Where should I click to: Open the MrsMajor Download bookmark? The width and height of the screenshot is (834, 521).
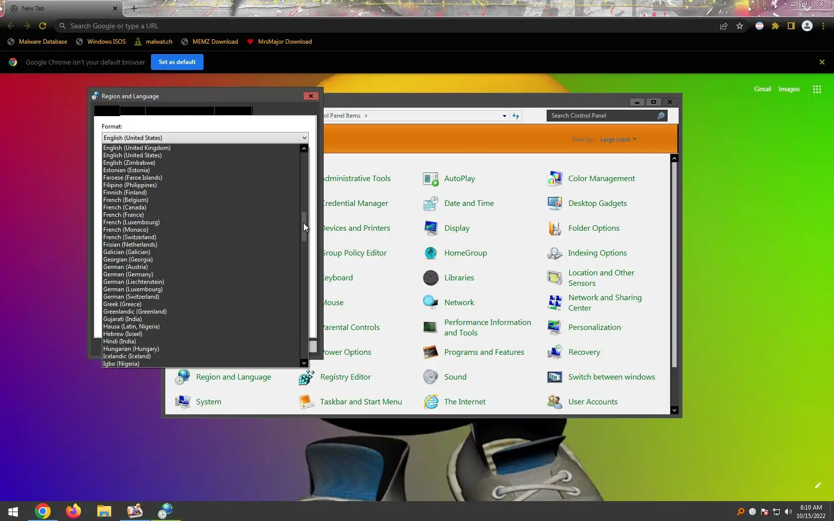pos(279,42)
